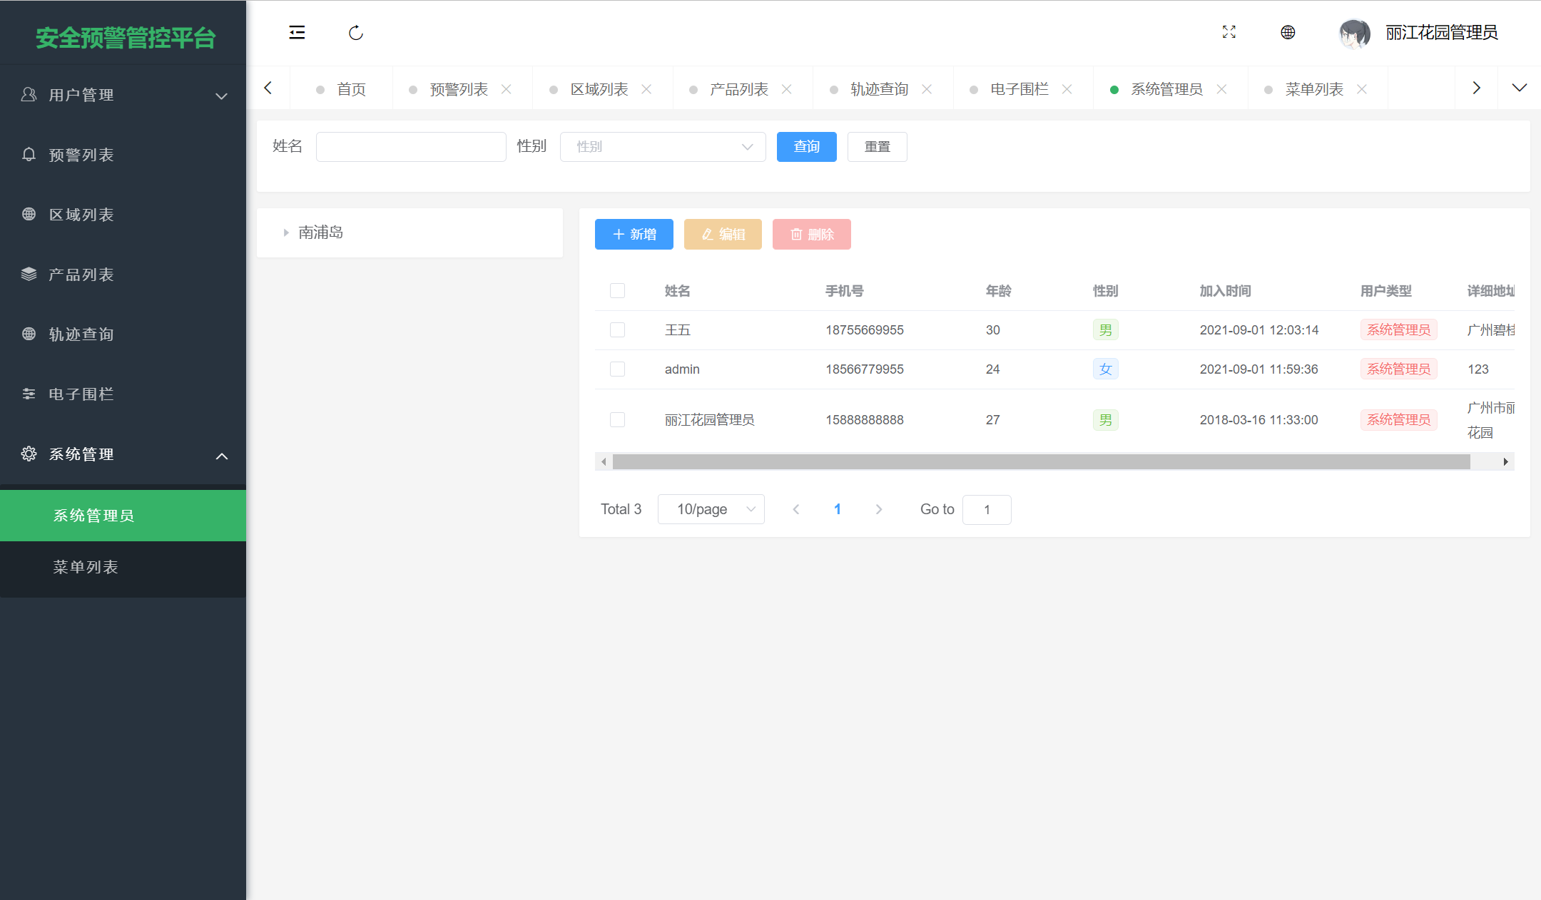Click the 新增 button to add a record
Screen dimensions: 1541x900
(x=634, y=234)
